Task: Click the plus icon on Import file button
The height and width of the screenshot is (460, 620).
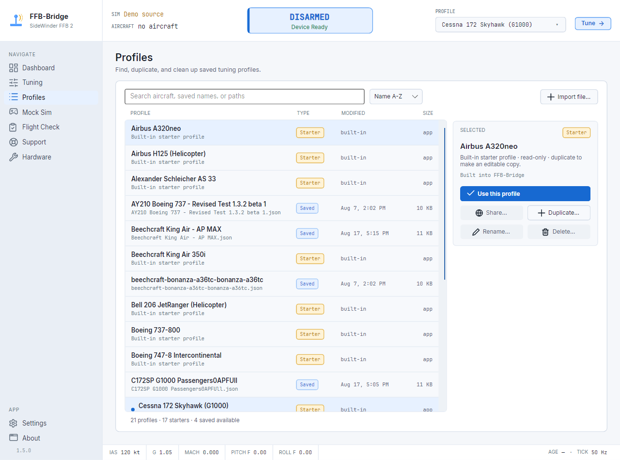Action: click(x=551, y=97)
